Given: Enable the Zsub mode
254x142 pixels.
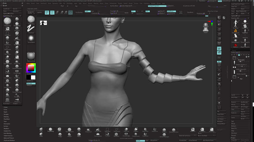Looking at the screenshot, I should (92, 11).
